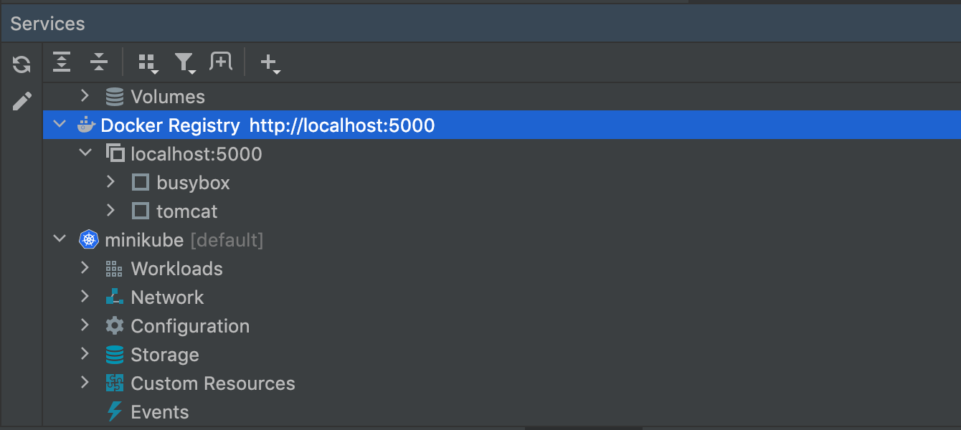Click the refresh icon in Services sidebar
This screenshot has width=961, height=430.
[x=22, y=64]
